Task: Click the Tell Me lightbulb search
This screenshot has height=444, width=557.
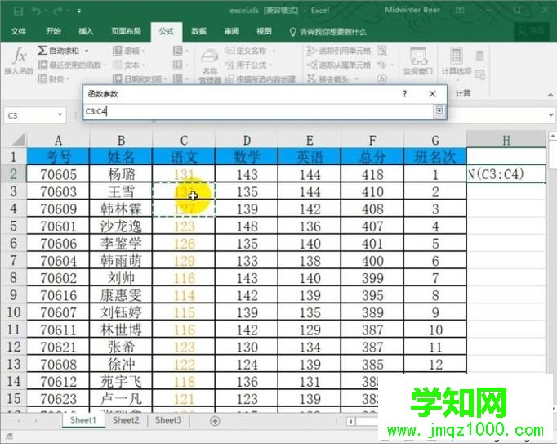Action: (292, 32)
